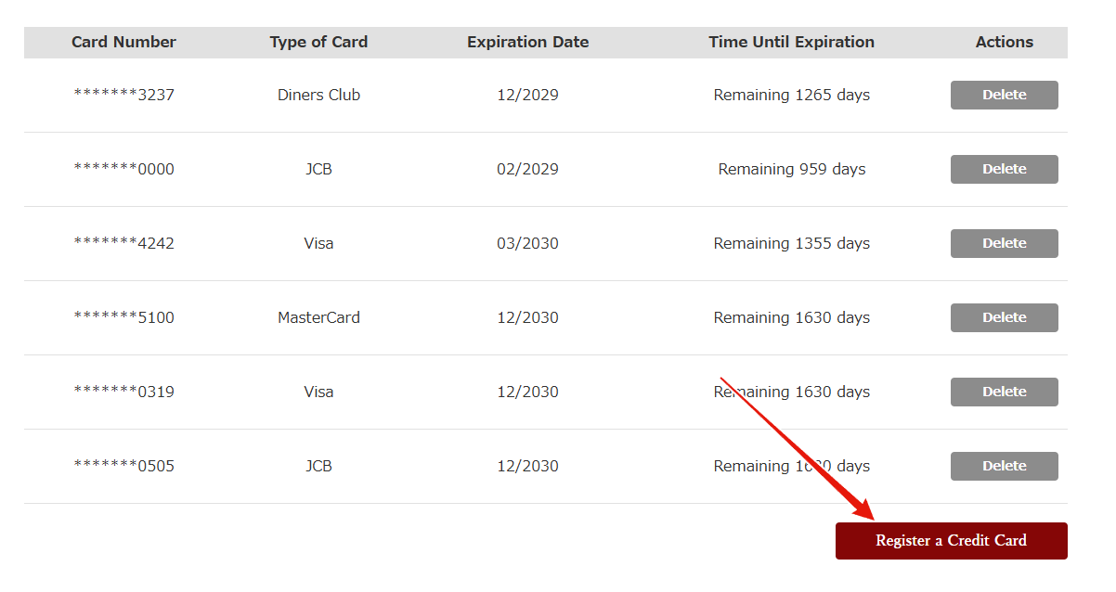
Task: Click the 02/2029 expiration date
Action: (527, 169)
